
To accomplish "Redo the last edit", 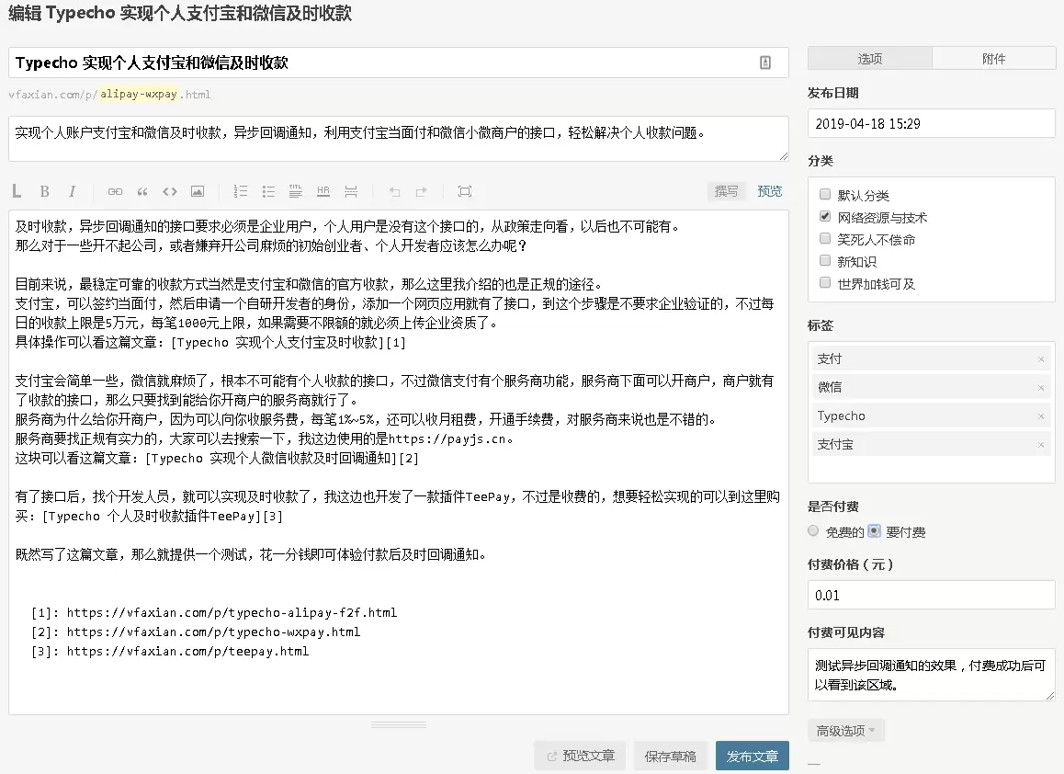I will click(422, 191).
